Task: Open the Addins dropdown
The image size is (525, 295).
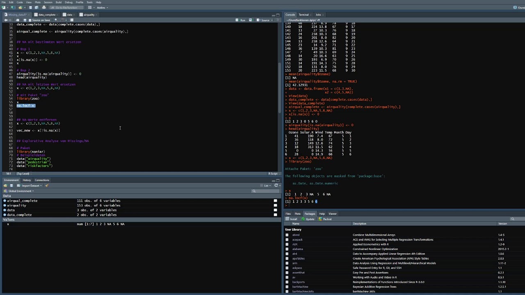Action: 102,7
